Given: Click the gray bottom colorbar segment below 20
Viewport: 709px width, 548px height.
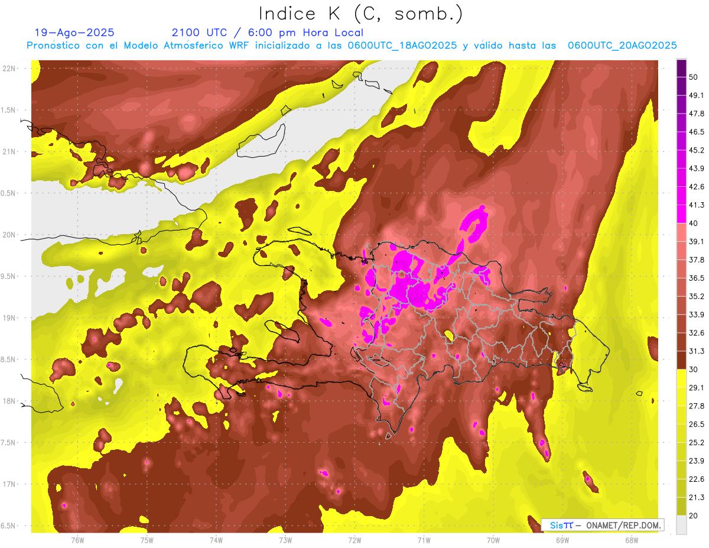Looking at the screenshot, I should point(681,524).
